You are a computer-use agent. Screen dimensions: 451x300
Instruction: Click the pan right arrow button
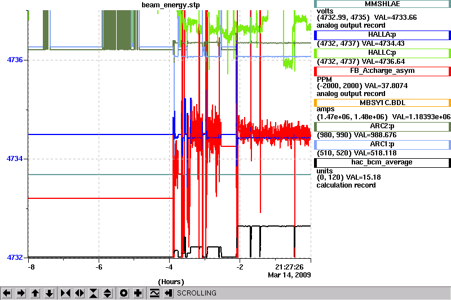point(21,293)
